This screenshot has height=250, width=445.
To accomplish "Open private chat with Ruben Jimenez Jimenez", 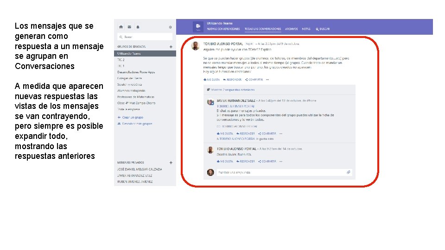I will point(135,181).
